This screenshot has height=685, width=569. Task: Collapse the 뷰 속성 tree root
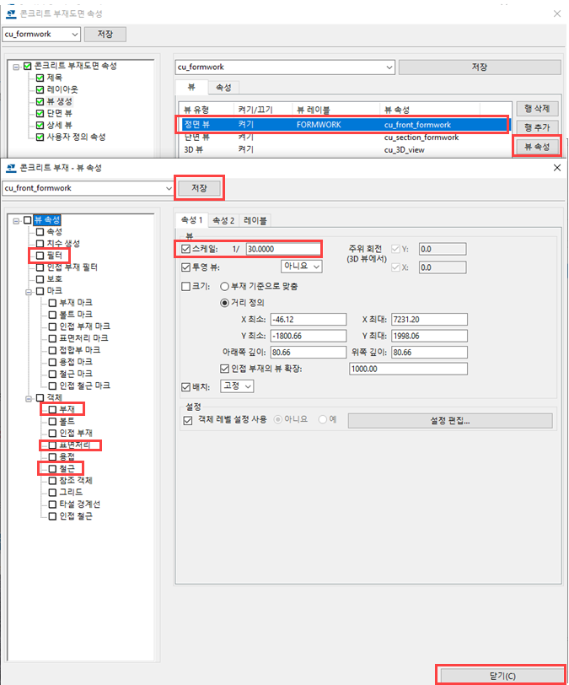[x=16, y=221]
